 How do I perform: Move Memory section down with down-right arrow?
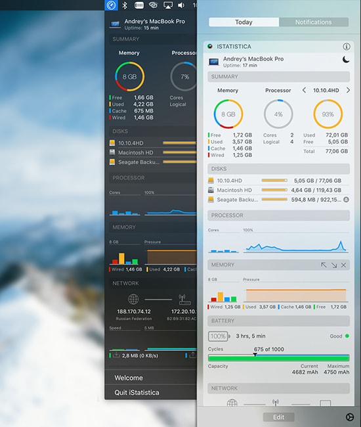click(334, 265)
